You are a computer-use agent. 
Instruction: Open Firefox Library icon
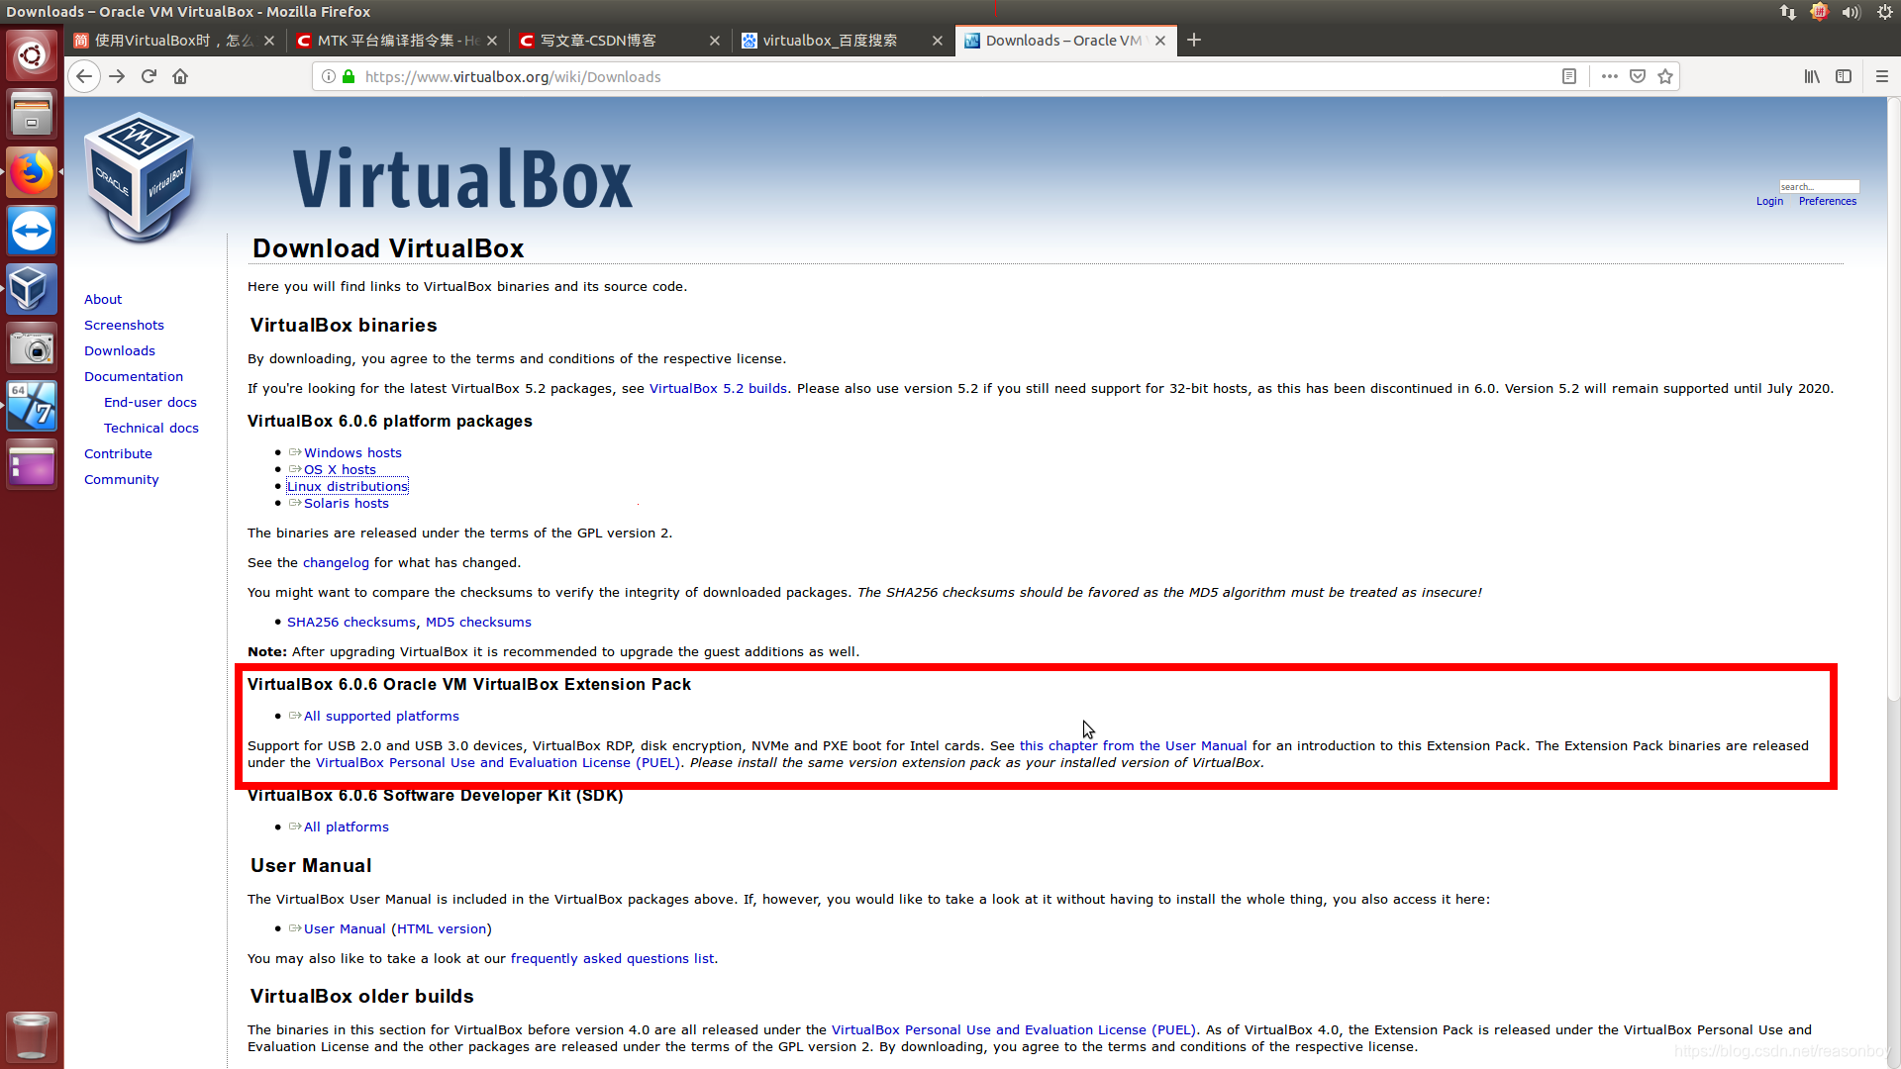(1812, 76)
